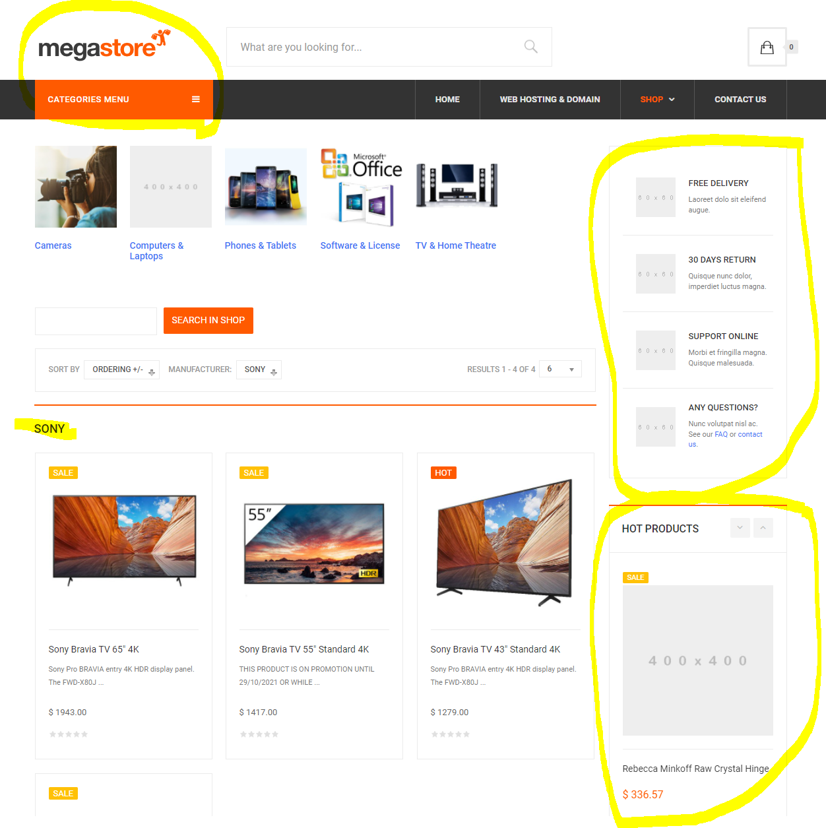
Task: Click the 'Results 1 - 4 of 4' text
Action: point(501,369)
